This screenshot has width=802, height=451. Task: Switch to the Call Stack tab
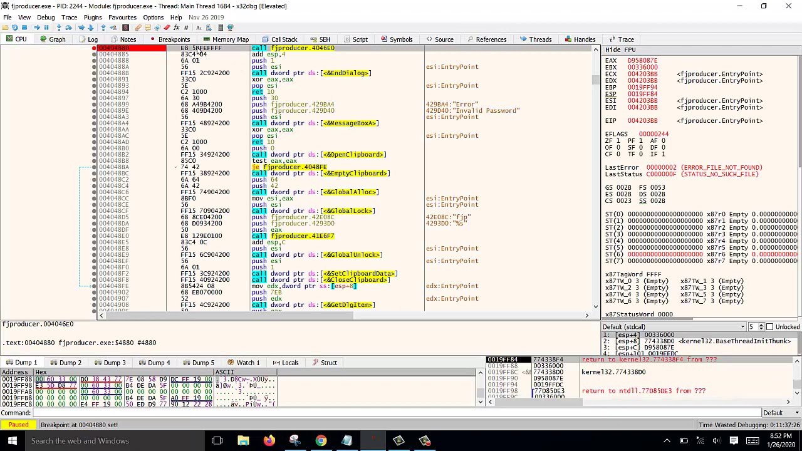point(279,39)
